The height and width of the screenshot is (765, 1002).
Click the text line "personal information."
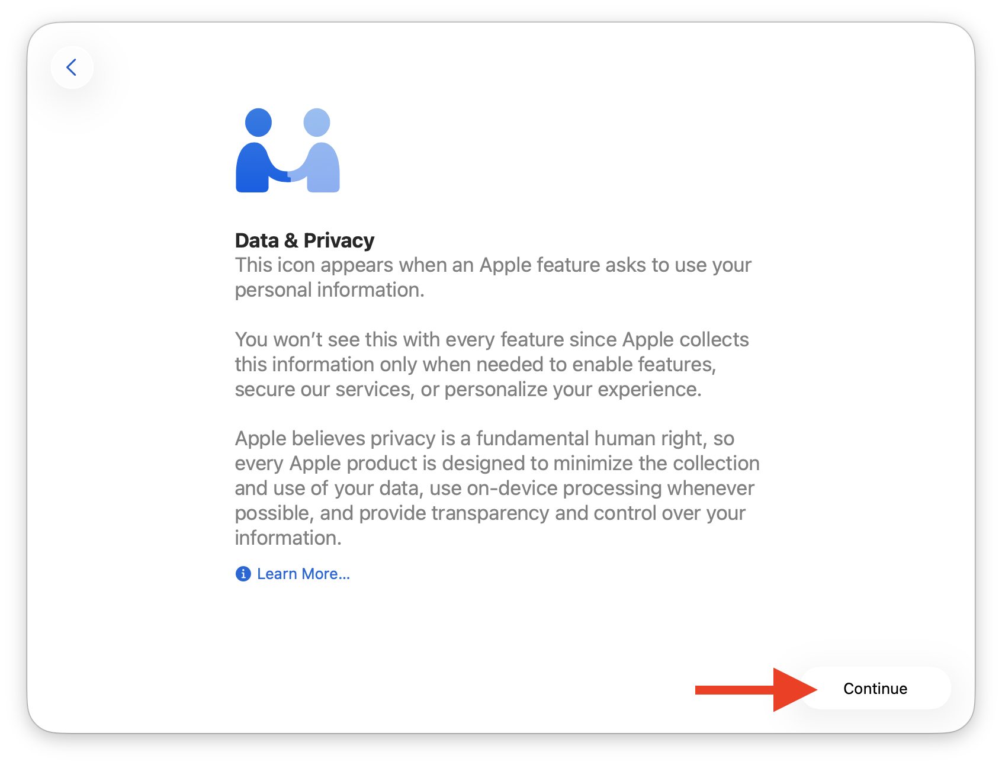[329, 290]
